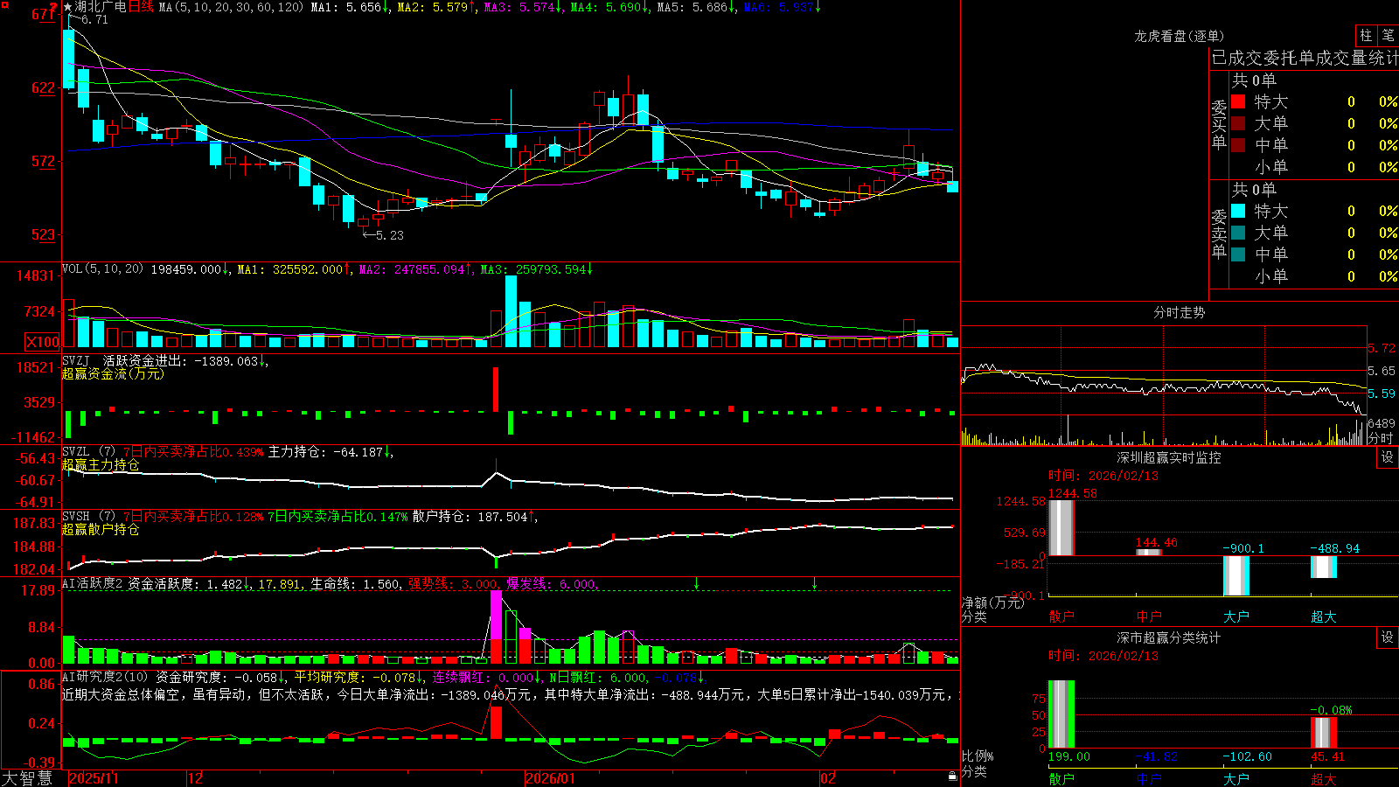Click the 2026/01 timeline date marker
Image resolution: width=1399 pixels, height=787 pixels.
550,778
